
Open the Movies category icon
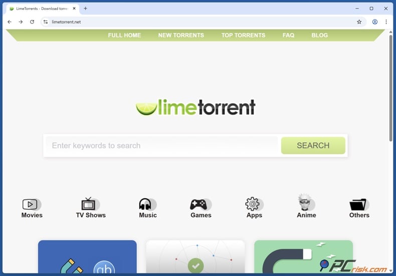32,204
